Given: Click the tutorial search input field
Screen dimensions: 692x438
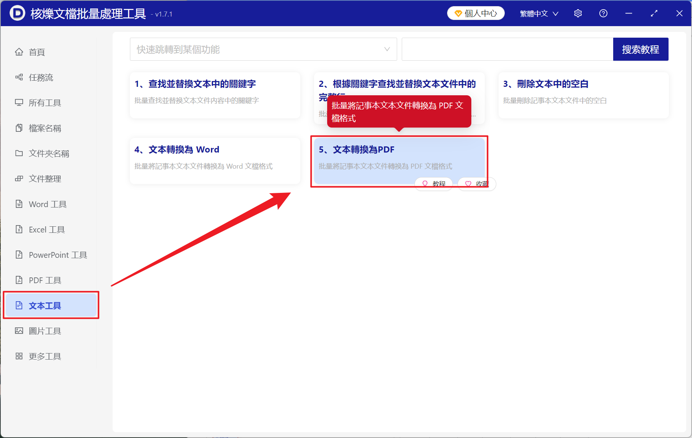Looking at the screenshot, I should point(507,49).
